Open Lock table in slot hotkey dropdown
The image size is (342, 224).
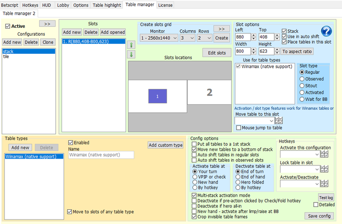pos(300,169)
